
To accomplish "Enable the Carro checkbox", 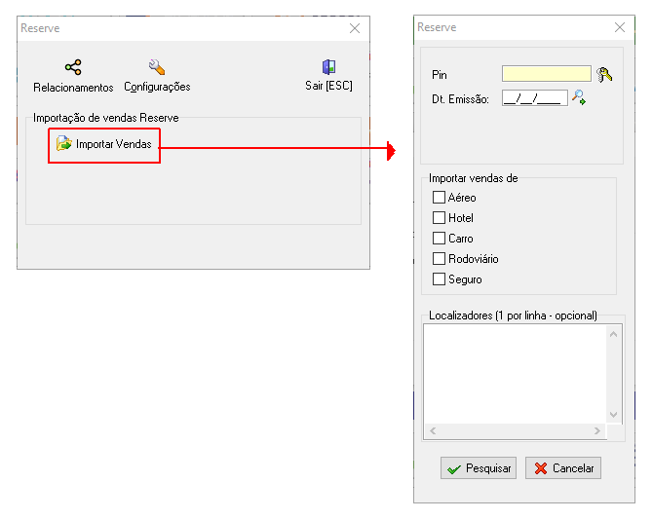I will pos(439,238).
